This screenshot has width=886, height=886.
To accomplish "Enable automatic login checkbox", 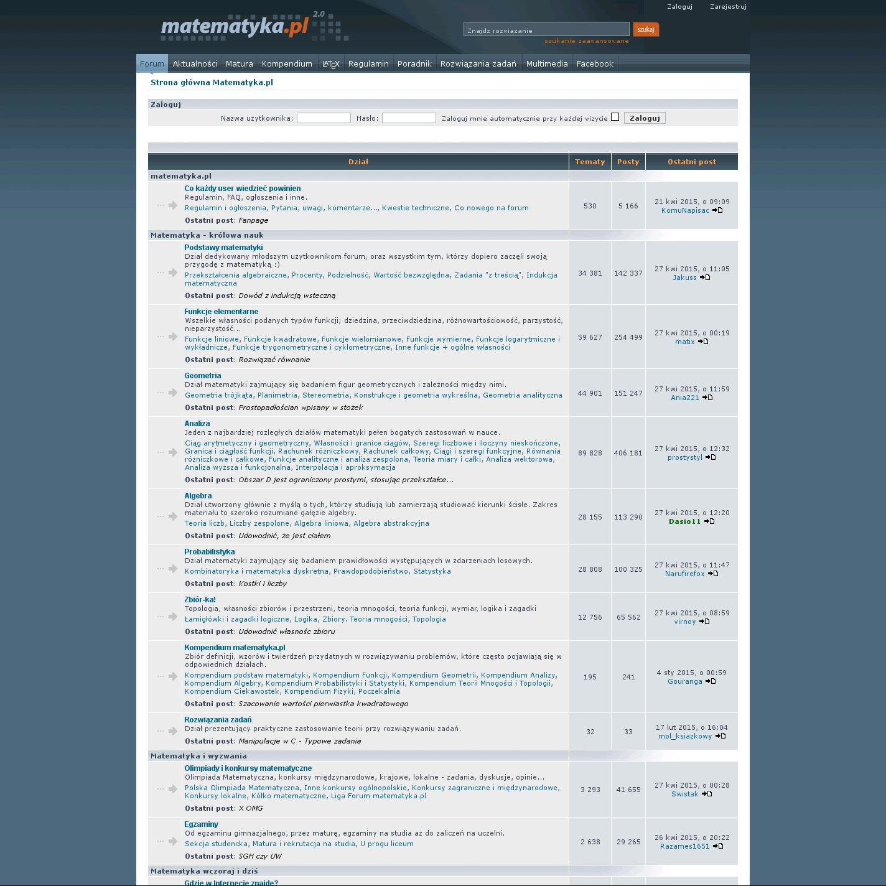I will tap(615, 117).
